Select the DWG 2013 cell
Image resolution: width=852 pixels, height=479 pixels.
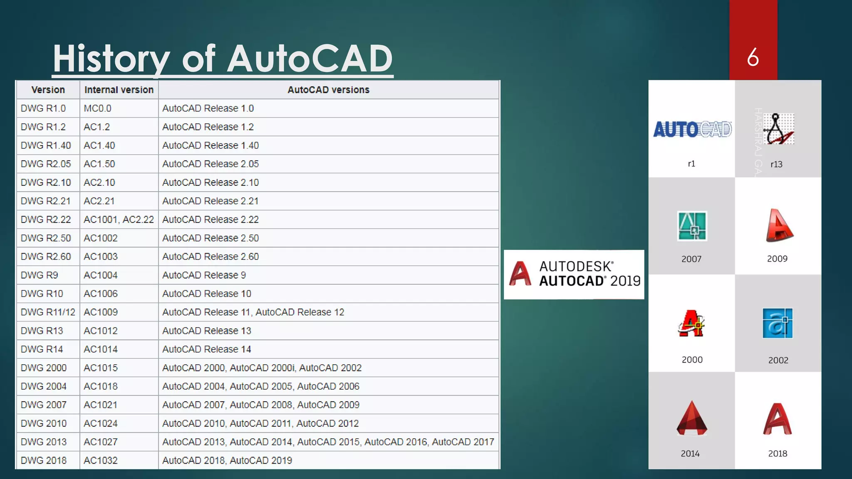click(48, 442)
